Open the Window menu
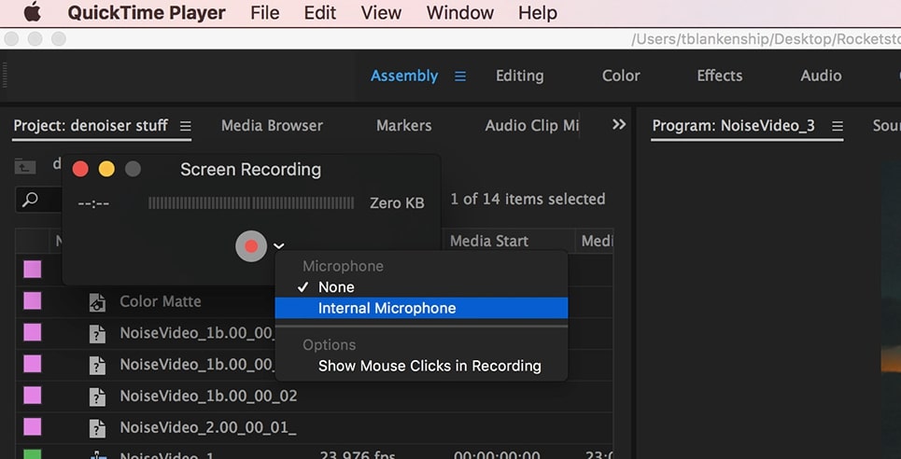The height and width of the screenshot is (459, 901). point(459,13)
